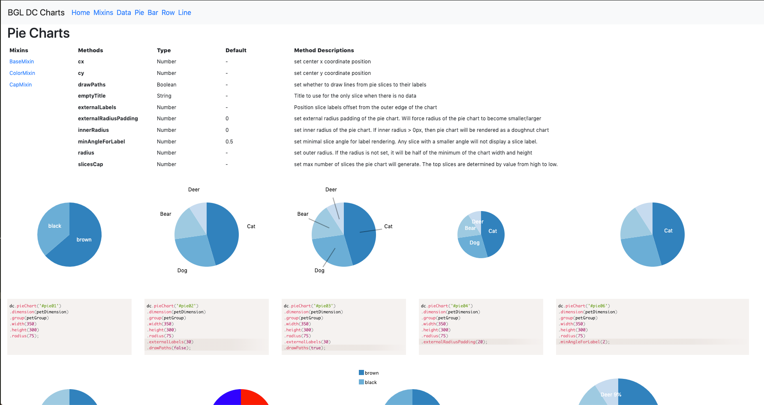The height and width of the screenshot is (405, 764).
Task: Click the black legend color swatch
Action: tap(361, 382)
